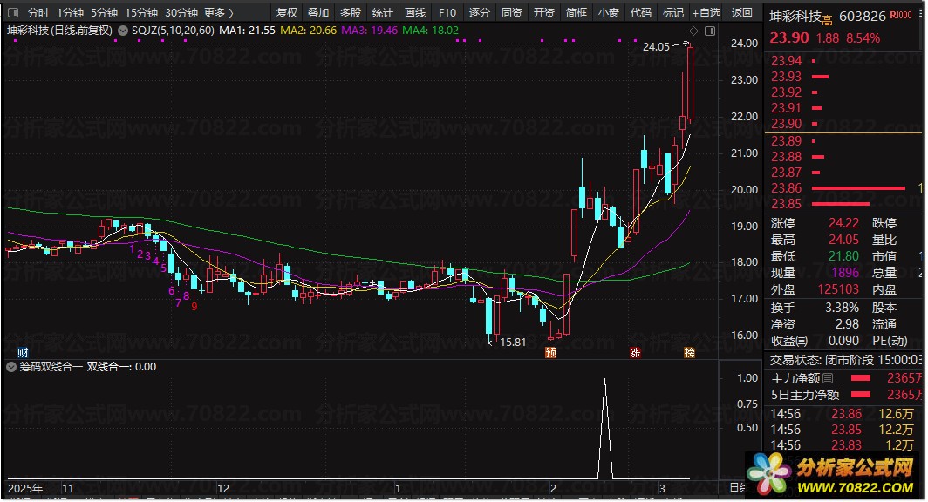Click the R1000 margin trading badge
Image resolution: width=928 pixels, height=502 pixels.
[901, 15]
